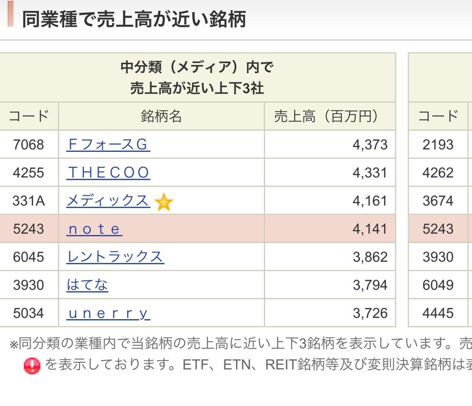Click the 売上高（百万円） column header

pyautogui.click(x=329, y=116)
